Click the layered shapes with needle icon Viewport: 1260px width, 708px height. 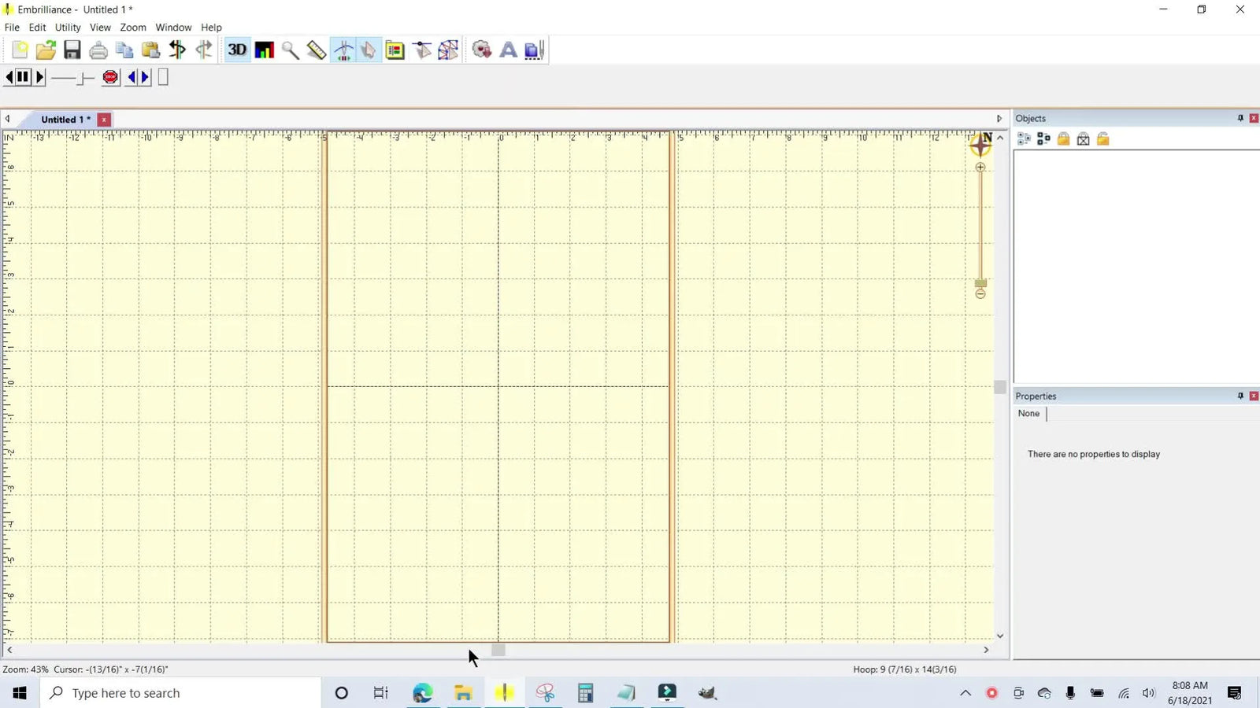tap(535, 50)
